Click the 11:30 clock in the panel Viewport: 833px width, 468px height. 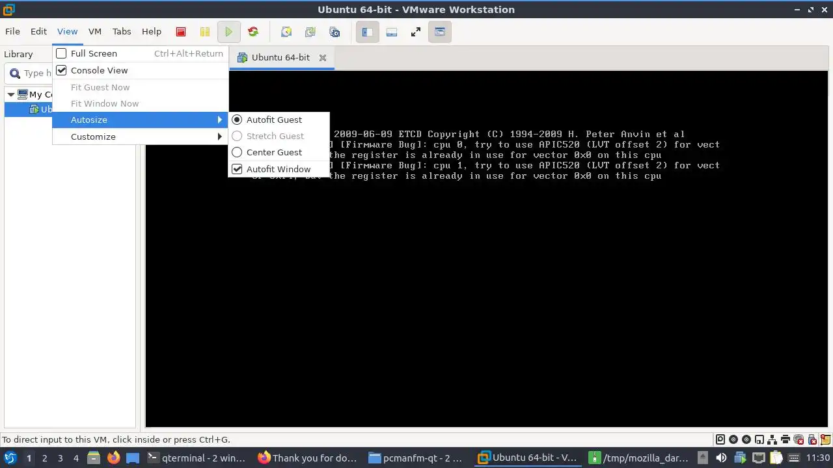818,458
